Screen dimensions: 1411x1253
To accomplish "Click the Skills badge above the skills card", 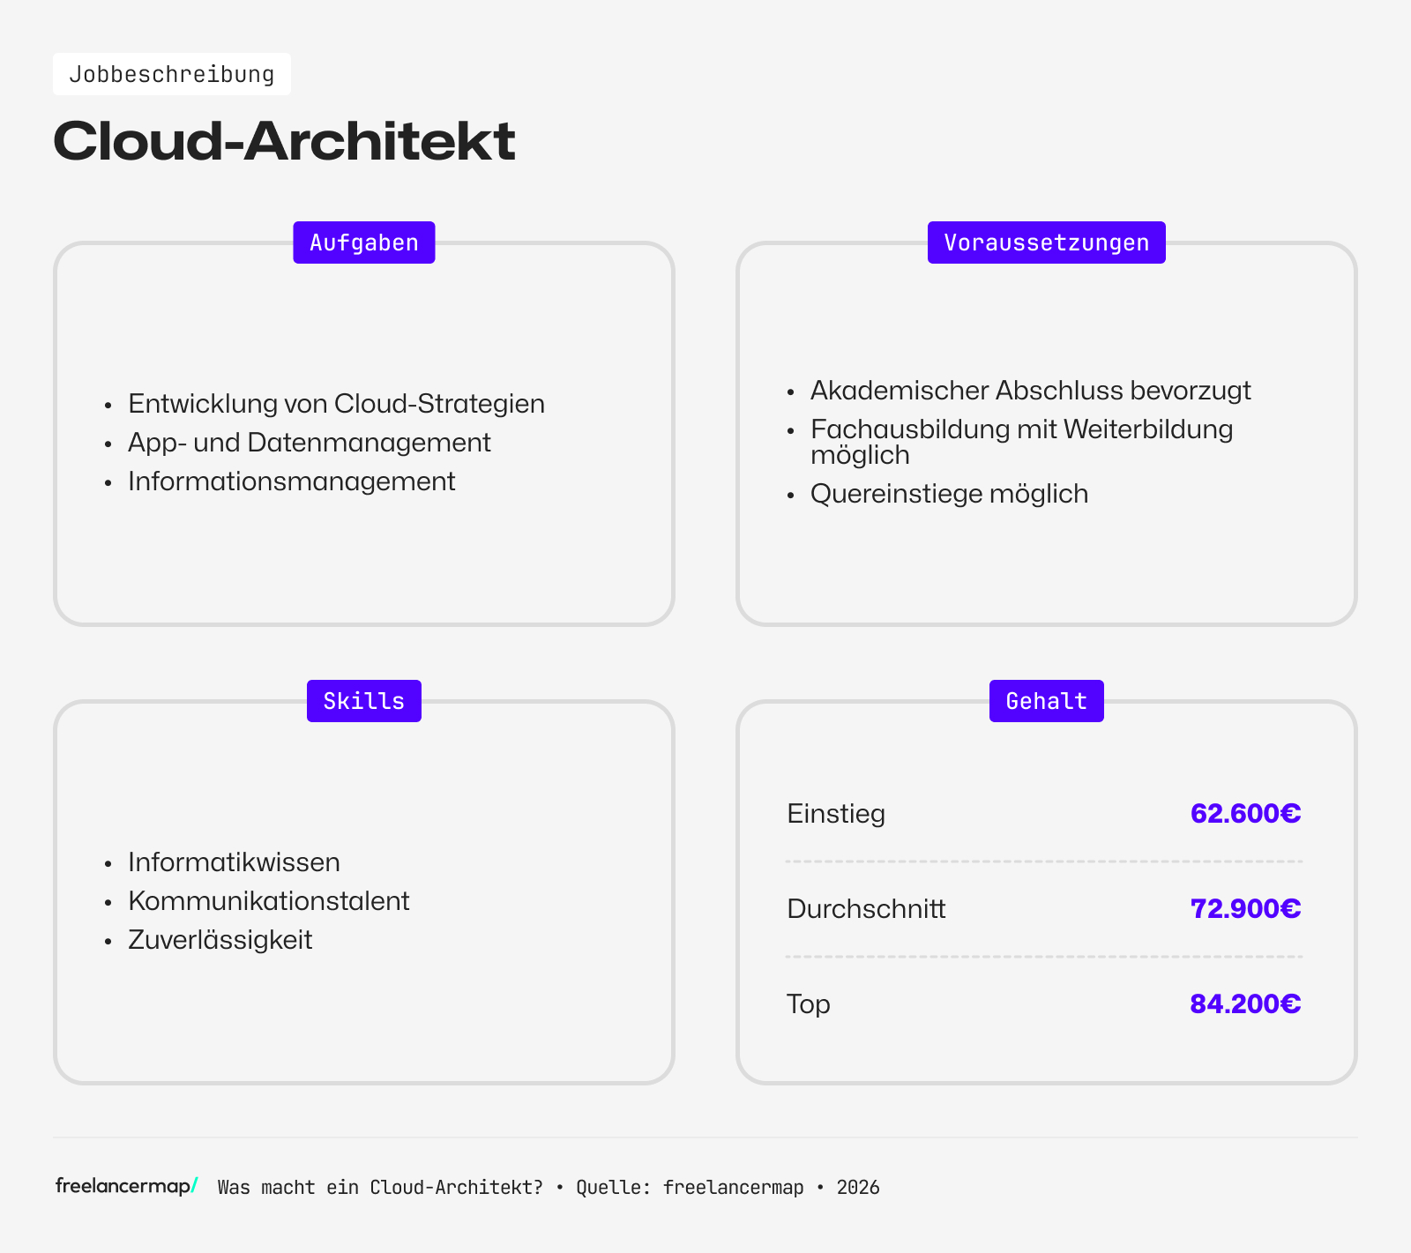I will [x=363, y=700].
